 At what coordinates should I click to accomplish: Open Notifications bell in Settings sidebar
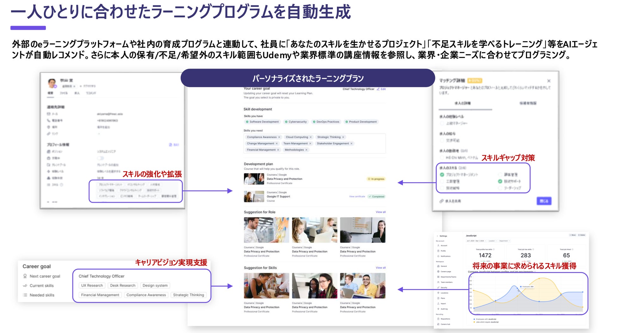[444, 256]
